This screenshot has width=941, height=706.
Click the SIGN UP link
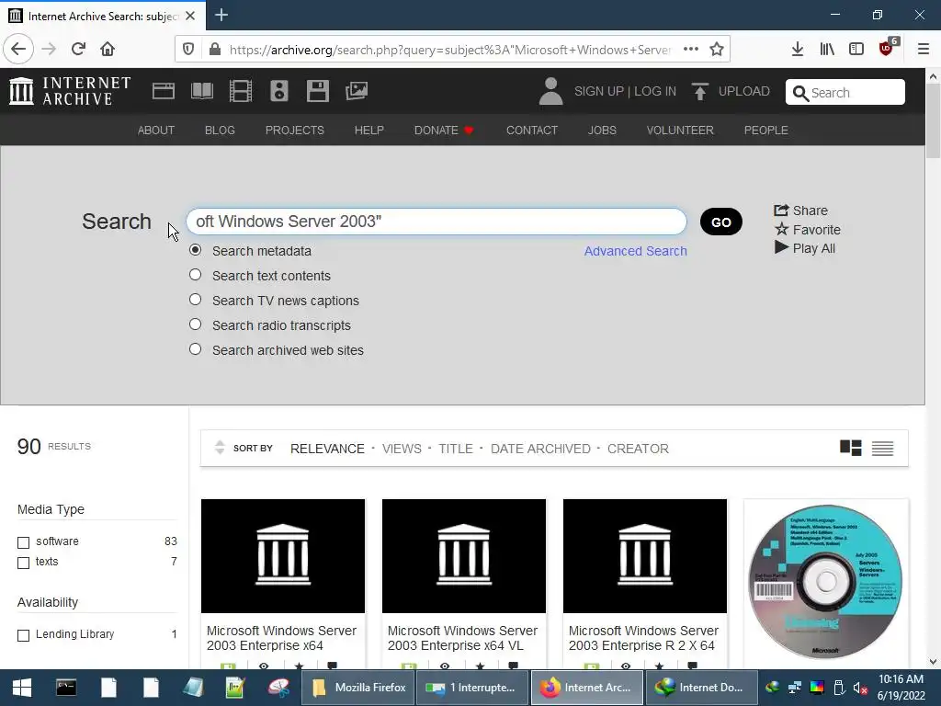[x=599, y=91]
